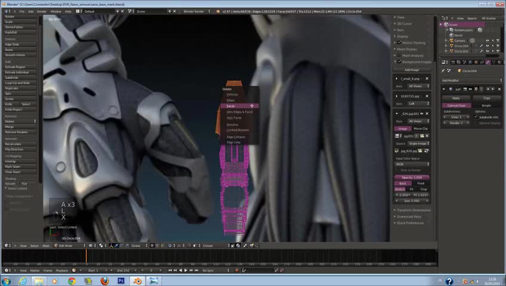The image size is (506, 286).
Task: Open Modifiers tab wrench icon in Properties
Action: coord(488,62)
